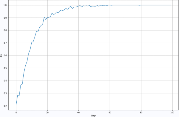The image size is (179, 117).
Task: Click the x-axis tick label 40
Action: [78, 113]
